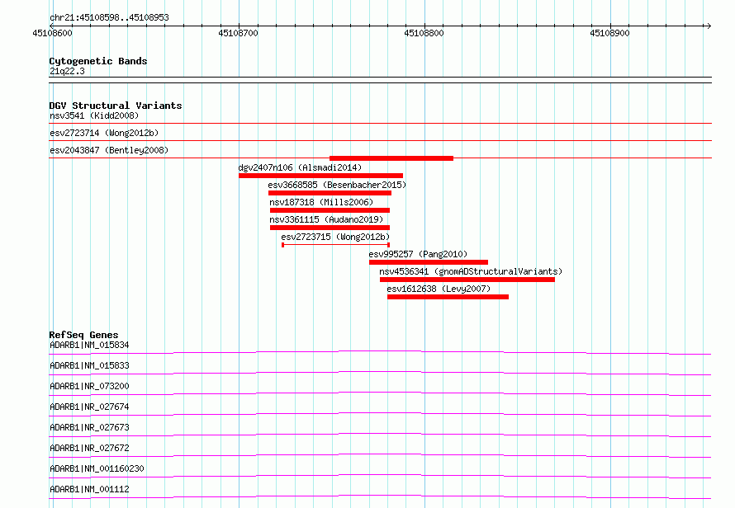Click thin red line under esv2723715
This screenshot has height=508, width=735.
pos(335,245)
